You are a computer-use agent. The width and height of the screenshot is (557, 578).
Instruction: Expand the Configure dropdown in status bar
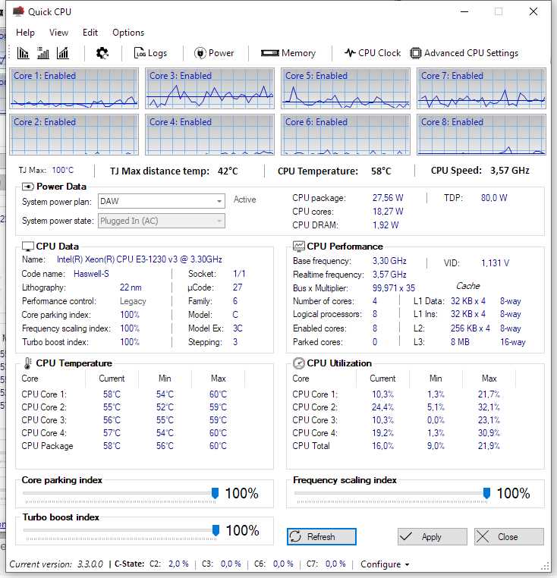click(385, 564)
